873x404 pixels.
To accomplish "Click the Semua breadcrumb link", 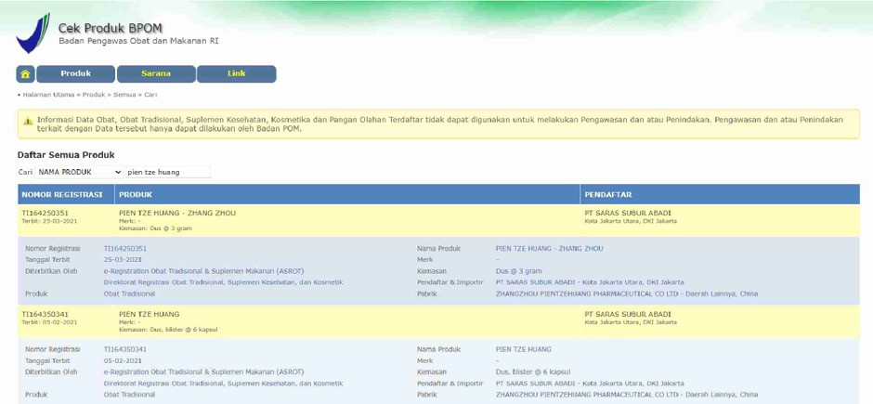I will pyautogui.click(x=124, y=95).
